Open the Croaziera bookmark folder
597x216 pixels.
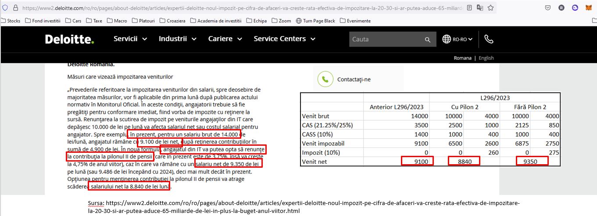[x=172, y=21]
